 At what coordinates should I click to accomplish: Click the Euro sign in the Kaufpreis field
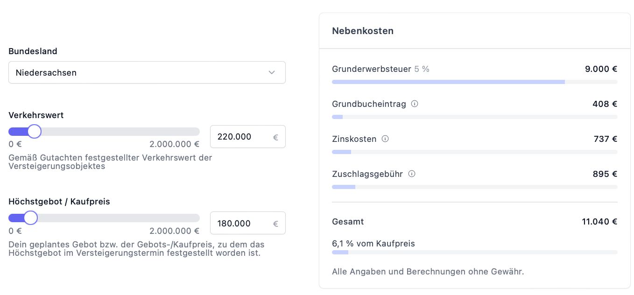(275, 224)
